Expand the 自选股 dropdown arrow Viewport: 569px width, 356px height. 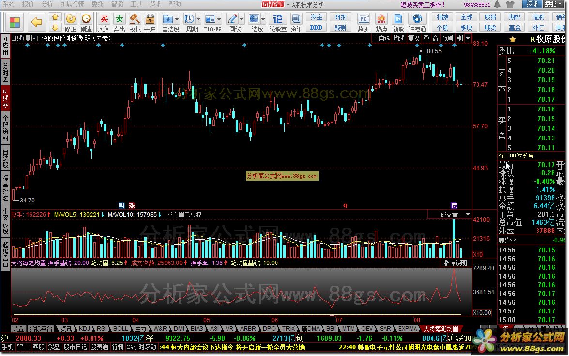click(177, 19)
